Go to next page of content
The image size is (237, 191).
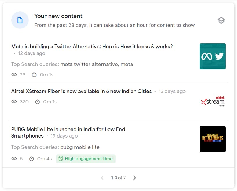coord(134,178)
